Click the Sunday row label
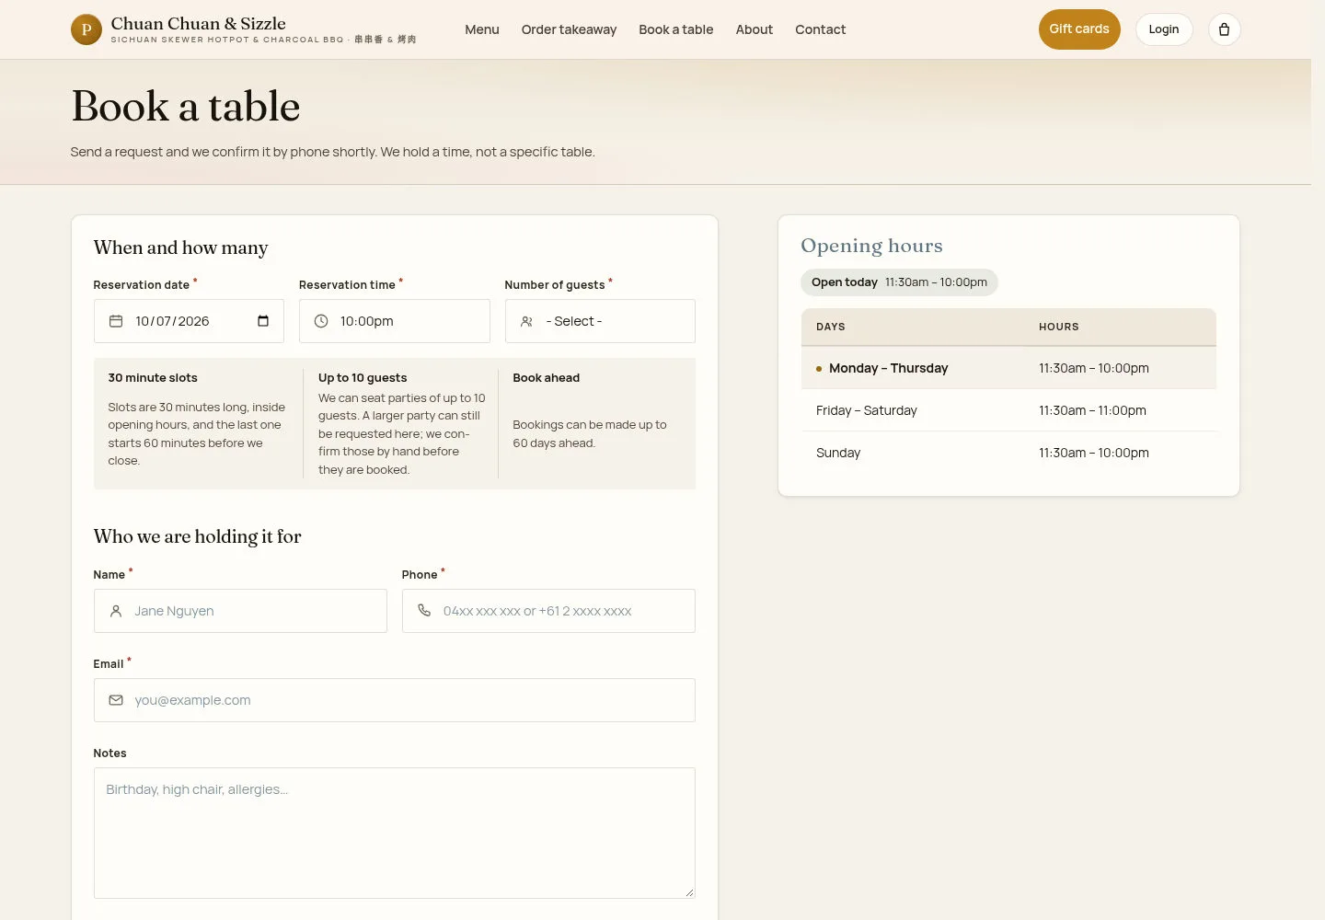Screen dimensions: 1325x920 pos(838,453)
